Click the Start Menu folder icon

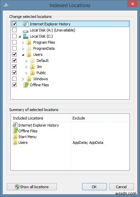click(15, 136)
